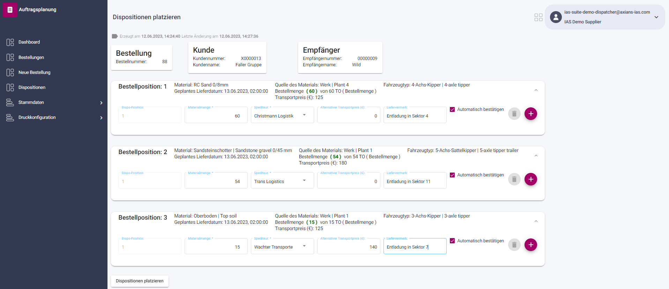Add a disposition row to Bestellposition 1
The image size is (669, 289).
click(x=530, y=114)
